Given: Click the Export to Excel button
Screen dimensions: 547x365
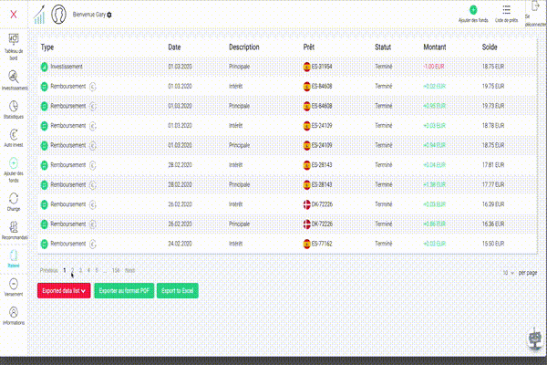Looking at the screenshot, I should click(x=176, y=290).
